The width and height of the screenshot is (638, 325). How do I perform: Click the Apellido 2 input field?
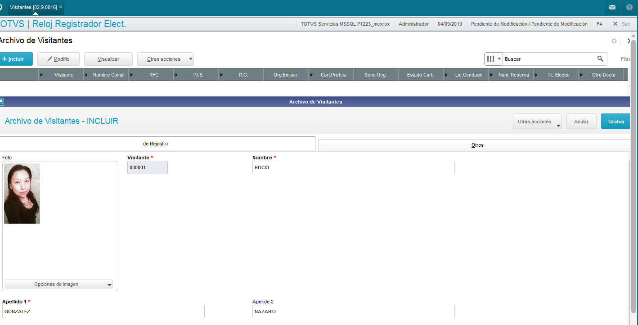pos(353,311)
